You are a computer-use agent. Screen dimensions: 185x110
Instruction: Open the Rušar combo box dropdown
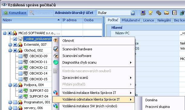tap(133, 13)
